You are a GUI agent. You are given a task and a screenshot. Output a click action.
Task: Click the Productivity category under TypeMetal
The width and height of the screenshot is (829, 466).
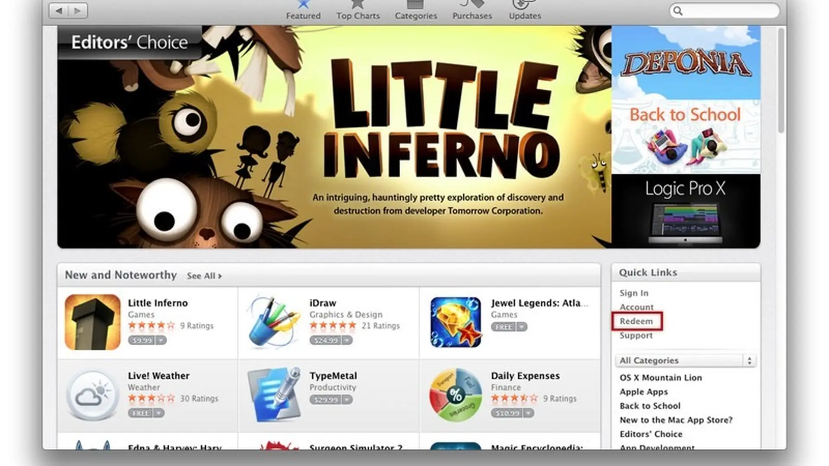(x=332, y=387)
